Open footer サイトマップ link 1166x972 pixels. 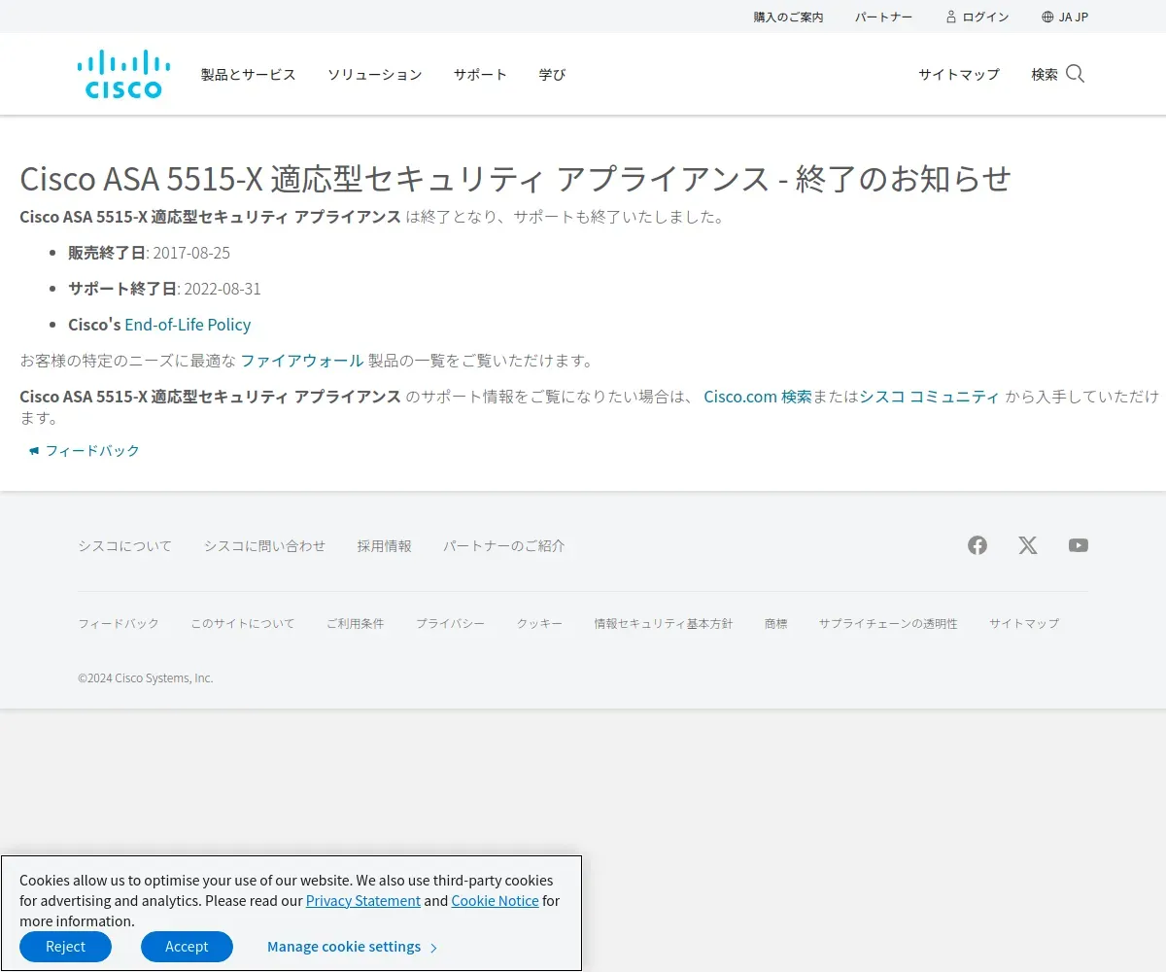pyautogui.click(x=1024, y=623)
